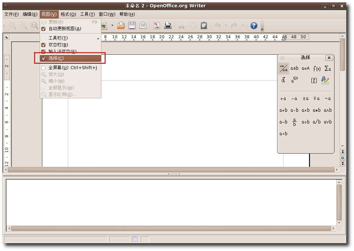Select Relations category a≤b icon
354x251 pixels.
pyautogui.click(x=295, y=68)
